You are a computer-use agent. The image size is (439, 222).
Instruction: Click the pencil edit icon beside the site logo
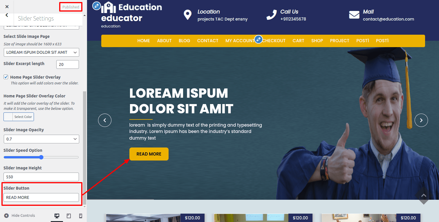97,6
